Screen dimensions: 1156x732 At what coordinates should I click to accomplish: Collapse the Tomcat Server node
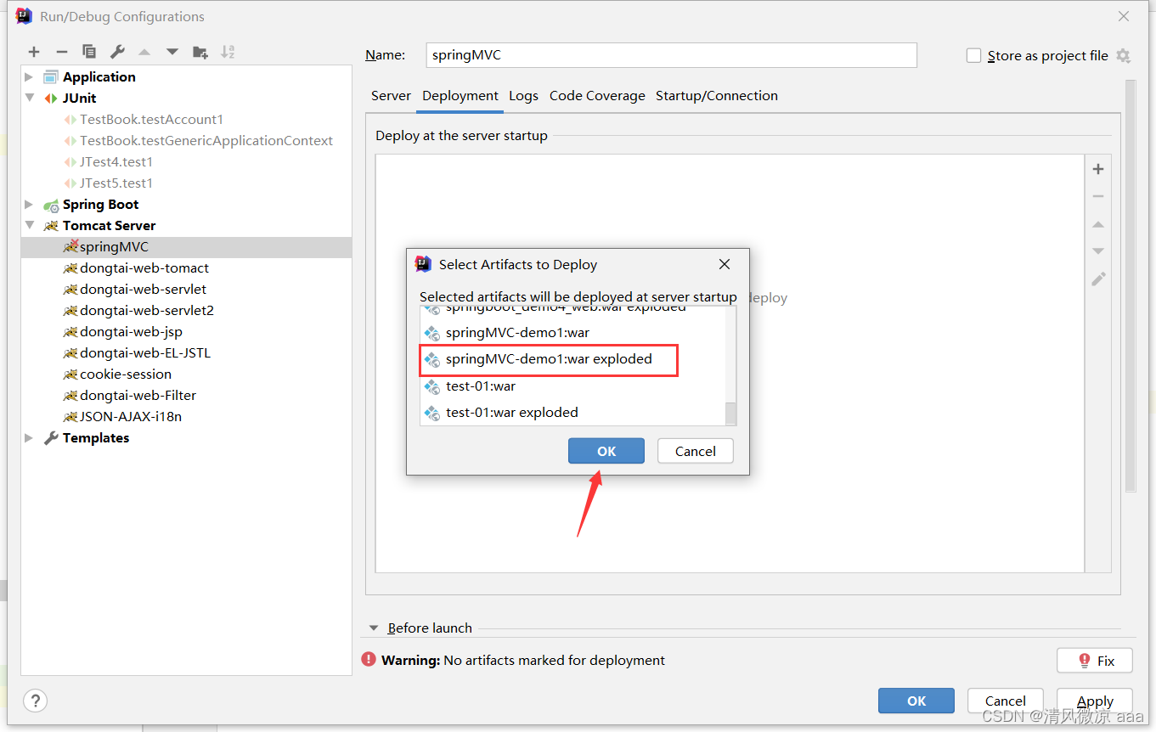(x=29, y=225)
